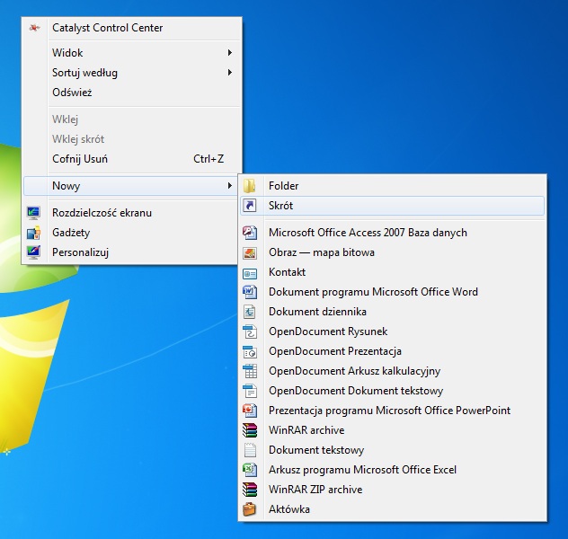Open Rozdzielczość ekranu settings
This screenshot has height=539, width=568.
[131, 213]
